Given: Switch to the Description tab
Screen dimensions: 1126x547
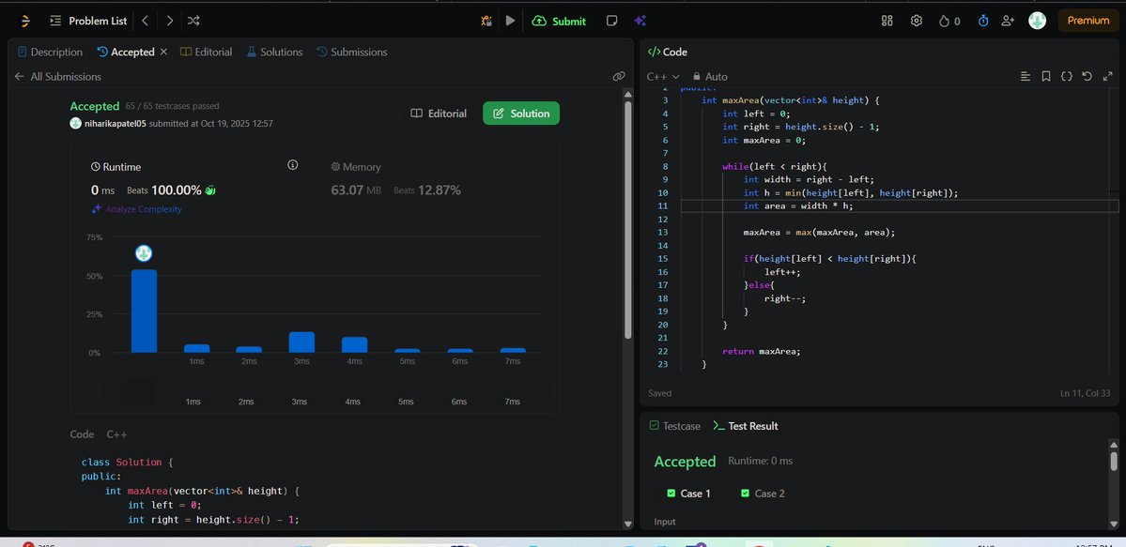Looking at the screenshot, I should click(x=51, y=52).
